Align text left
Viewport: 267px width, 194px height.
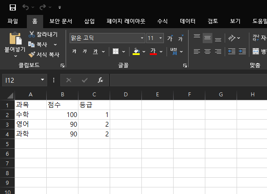coord(197,51)
